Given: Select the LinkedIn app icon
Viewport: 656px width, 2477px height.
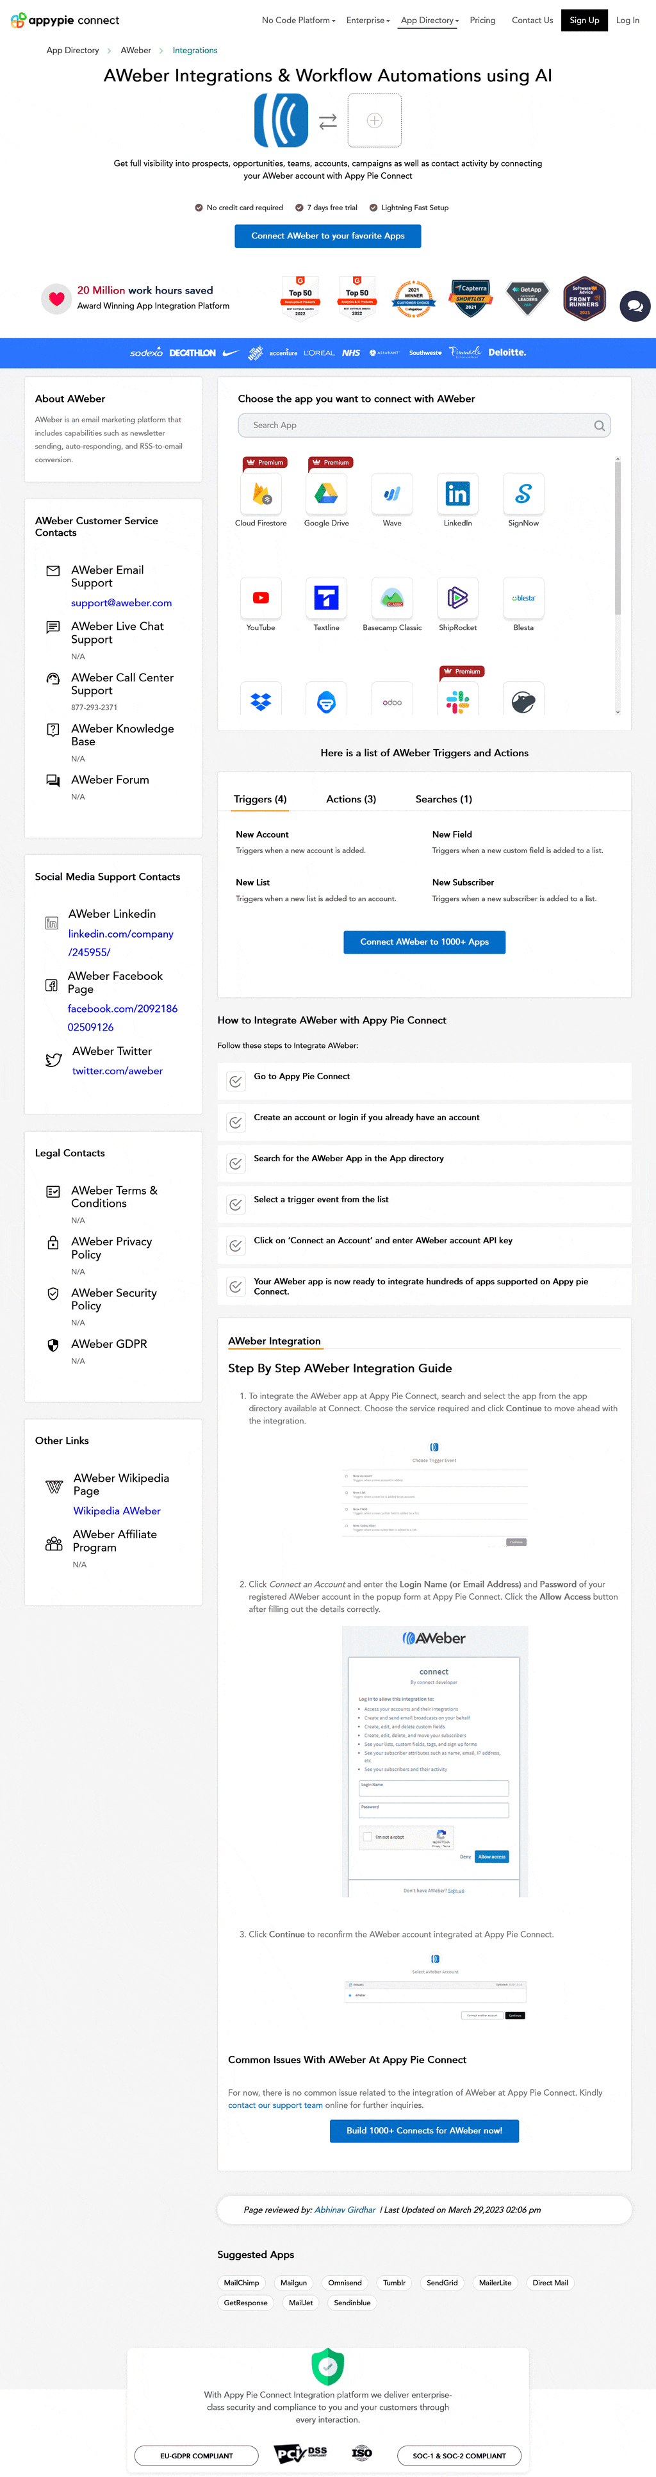Looking at the screenshot, I should 457,494.
